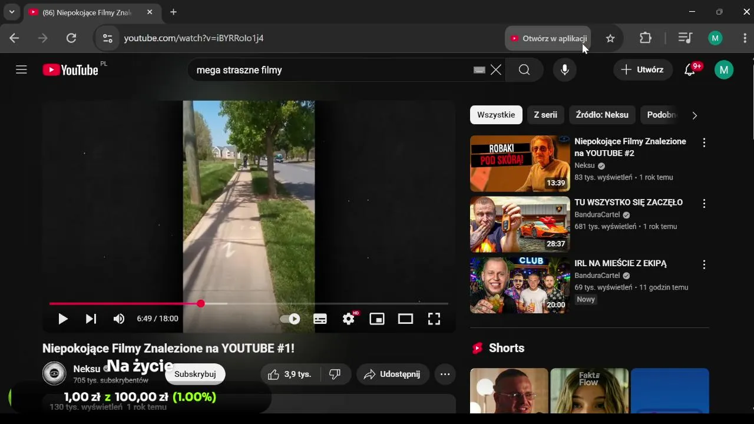Screen dimensions: 754x424
Task: Open the Neksu channel avatar
Action: point(54,373)
